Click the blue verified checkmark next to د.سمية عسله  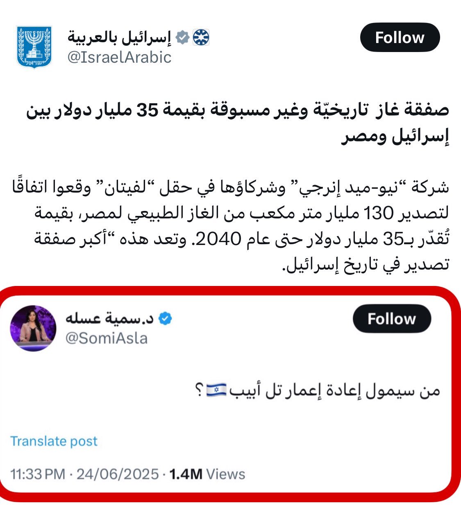(x=165, y=319)
